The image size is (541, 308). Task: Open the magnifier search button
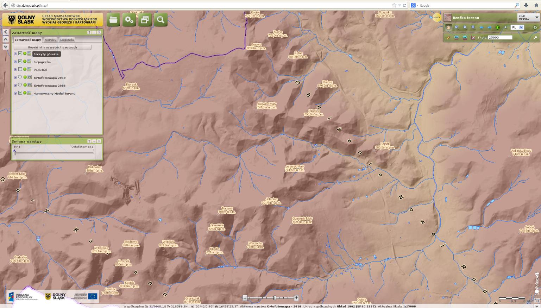(161, 20)
